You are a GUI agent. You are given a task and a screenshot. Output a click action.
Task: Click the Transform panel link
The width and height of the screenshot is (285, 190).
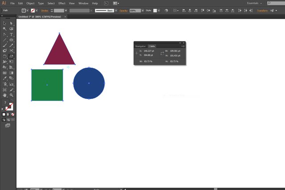coord(262,11)
